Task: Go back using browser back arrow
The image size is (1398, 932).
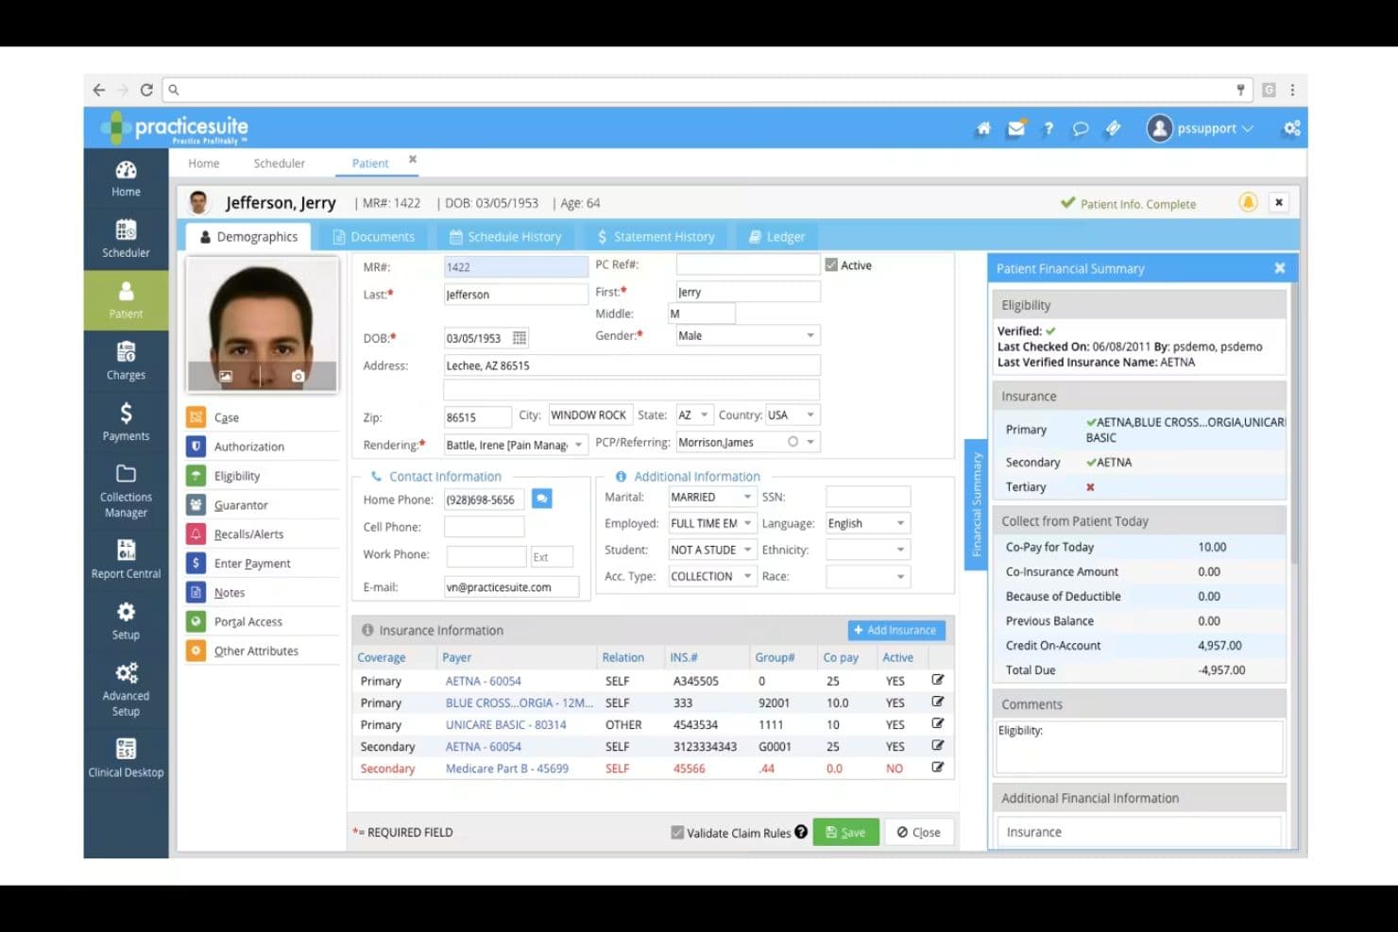Action: pyautogui.click(x=99, y=90)
